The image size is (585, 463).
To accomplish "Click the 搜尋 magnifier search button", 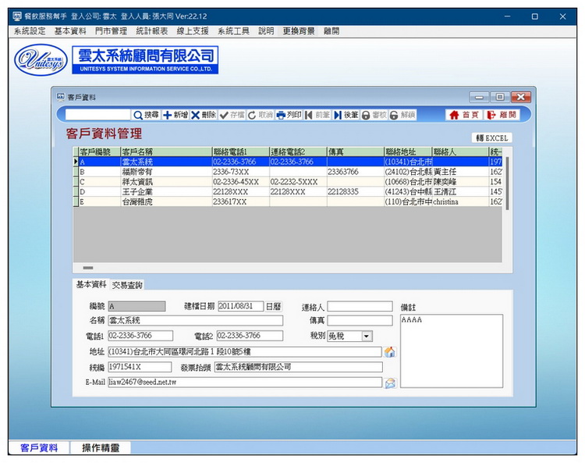I will coord(147,115).
